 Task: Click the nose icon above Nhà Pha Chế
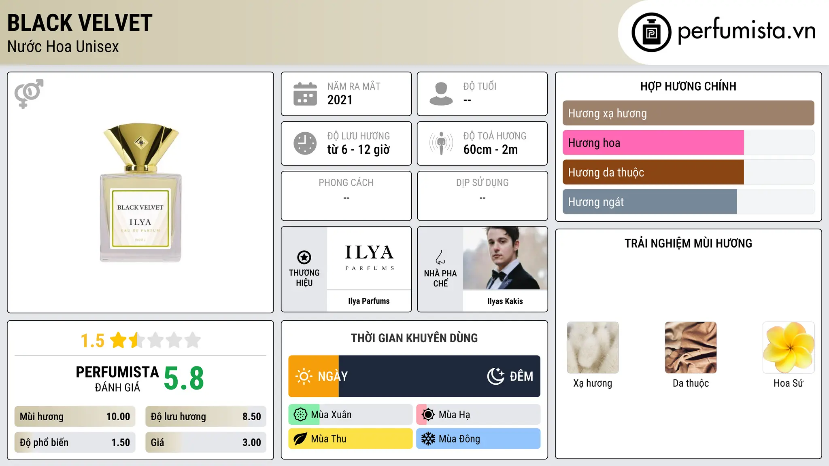coord(440,257)
